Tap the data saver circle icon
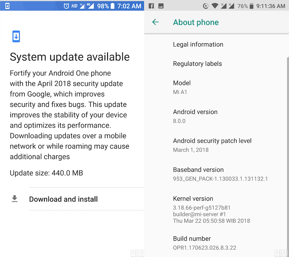The width and height of the screenshot is (289, 257). coord(205,6)
